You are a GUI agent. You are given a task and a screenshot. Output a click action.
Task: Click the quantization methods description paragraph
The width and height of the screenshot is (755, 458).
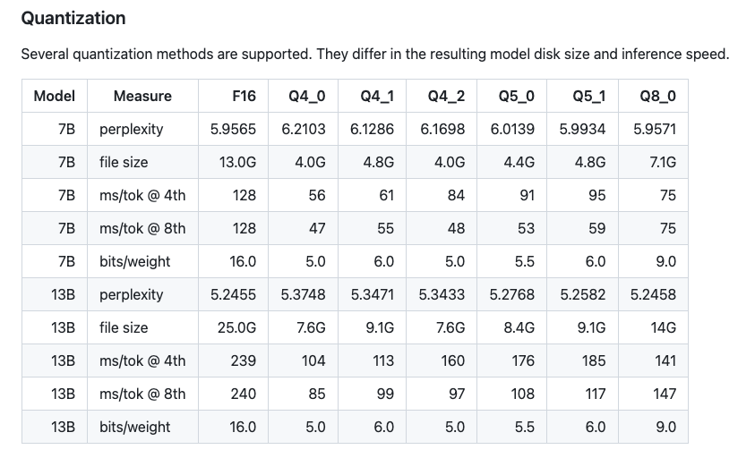pyautogui.click(x=374, y=55)
